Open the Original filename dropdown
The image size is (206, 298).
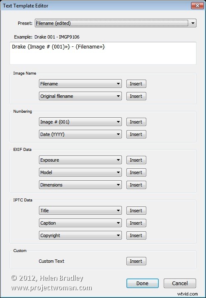(x=80, y=96)
